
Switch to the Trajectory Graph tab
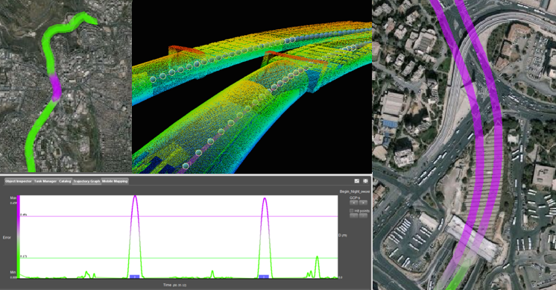coord(86,181)
